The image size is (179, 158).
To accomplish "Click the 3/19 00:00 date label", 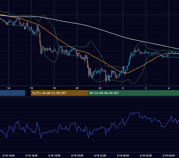I will click(123, 155).
